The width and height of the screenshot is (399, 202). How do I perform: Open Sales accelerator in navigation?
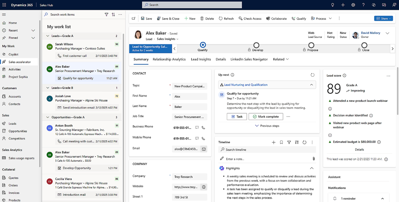click(19, 62)
